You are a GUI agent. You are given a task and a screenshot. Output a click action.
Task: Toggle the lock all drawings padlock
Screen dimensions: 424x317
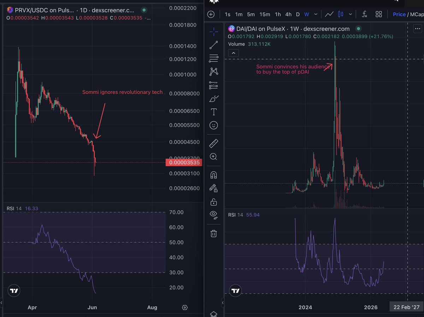click(214, 202)
